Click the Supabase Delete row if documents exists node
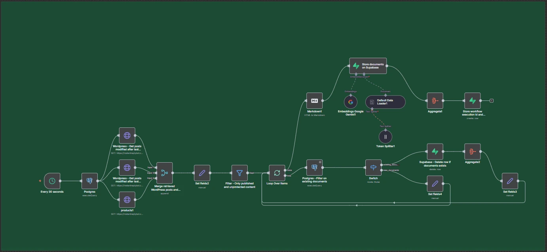The width and height of the screenshot is (547, 252). (x=435, y=152)
